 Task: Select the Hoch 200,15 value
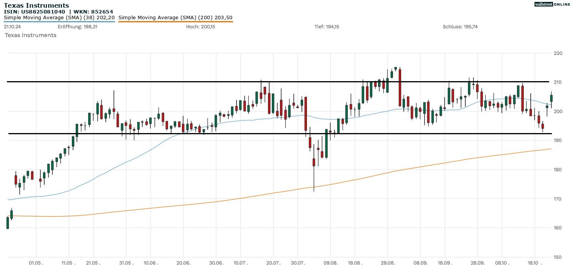pyautogui.click(x=200, y=27)
